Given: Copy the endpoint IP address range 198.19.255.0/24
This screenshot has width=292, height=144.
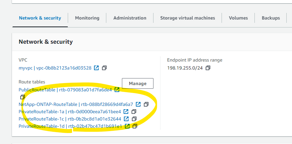Looking at the screenshot, I should (x=208, y=68).
